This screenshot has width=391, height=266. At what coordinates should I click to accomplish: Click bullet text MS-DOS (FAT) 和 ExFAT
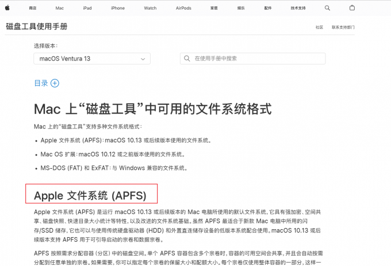114,168
